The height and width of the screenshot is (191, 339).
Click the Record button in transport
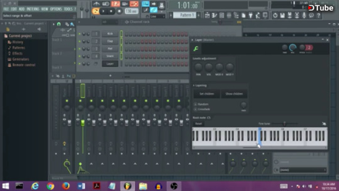coord(119,11)
